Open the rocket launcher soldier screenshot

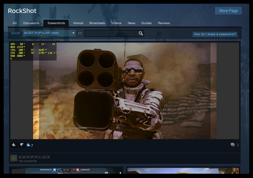coord(125,91)
